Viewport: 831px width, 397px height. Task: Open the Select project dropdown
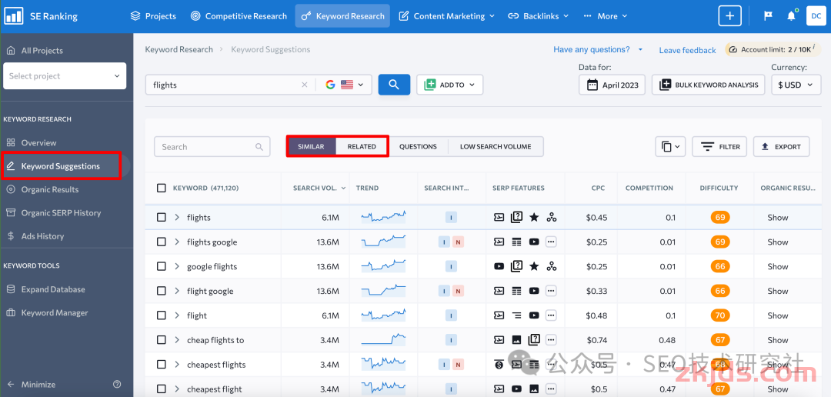(65, 76)
